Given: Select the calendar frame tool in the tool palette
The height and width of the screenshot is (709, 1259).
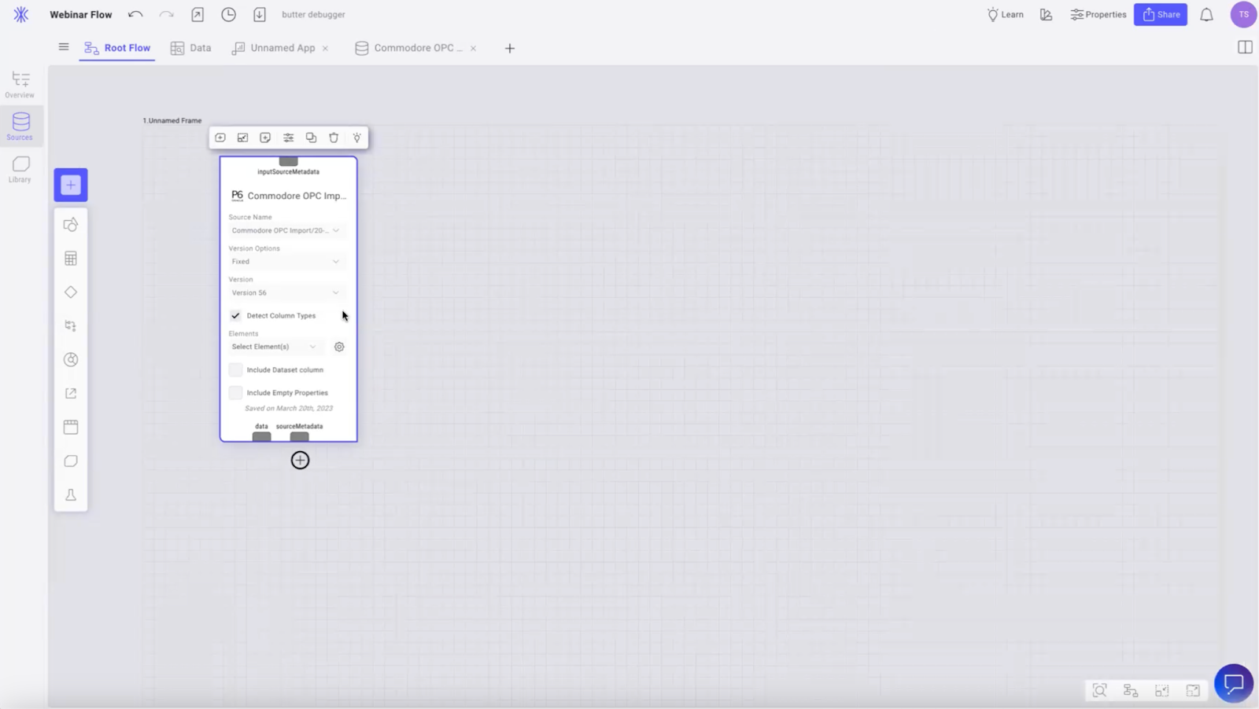Looking at the screenshot, I should click(x=71, y=427).
